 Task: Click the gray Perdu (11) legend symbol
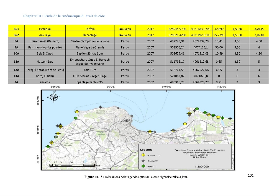pyautogui.click(x=143, y=161)
